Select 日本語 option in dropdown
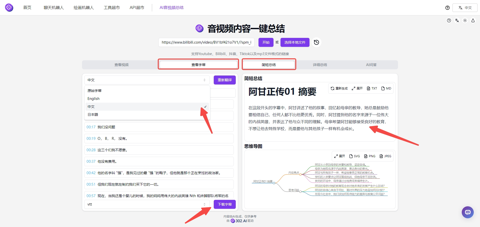Viewport: 480px width, 227px height. click(147, 115)
